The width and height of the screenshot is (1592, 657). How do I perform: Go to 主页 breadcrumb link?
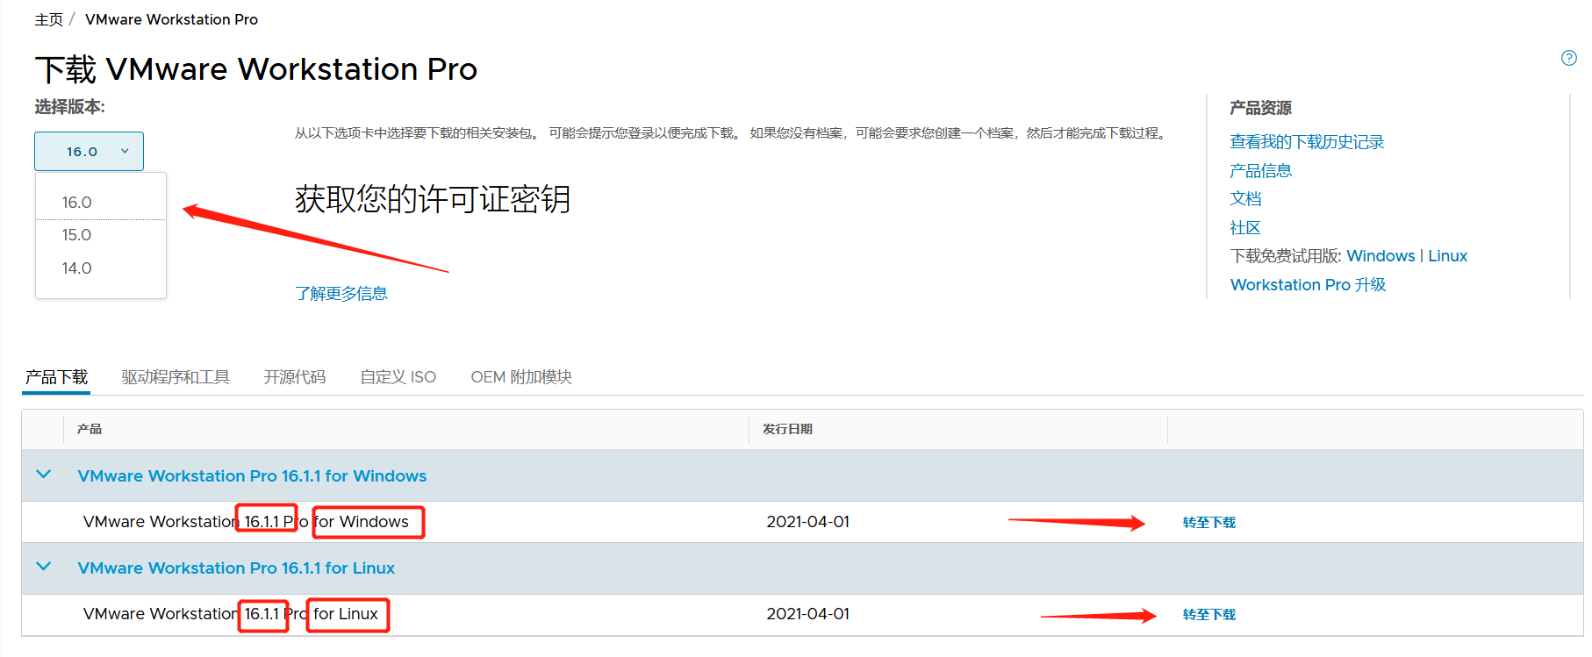click(x=49, y=19)
